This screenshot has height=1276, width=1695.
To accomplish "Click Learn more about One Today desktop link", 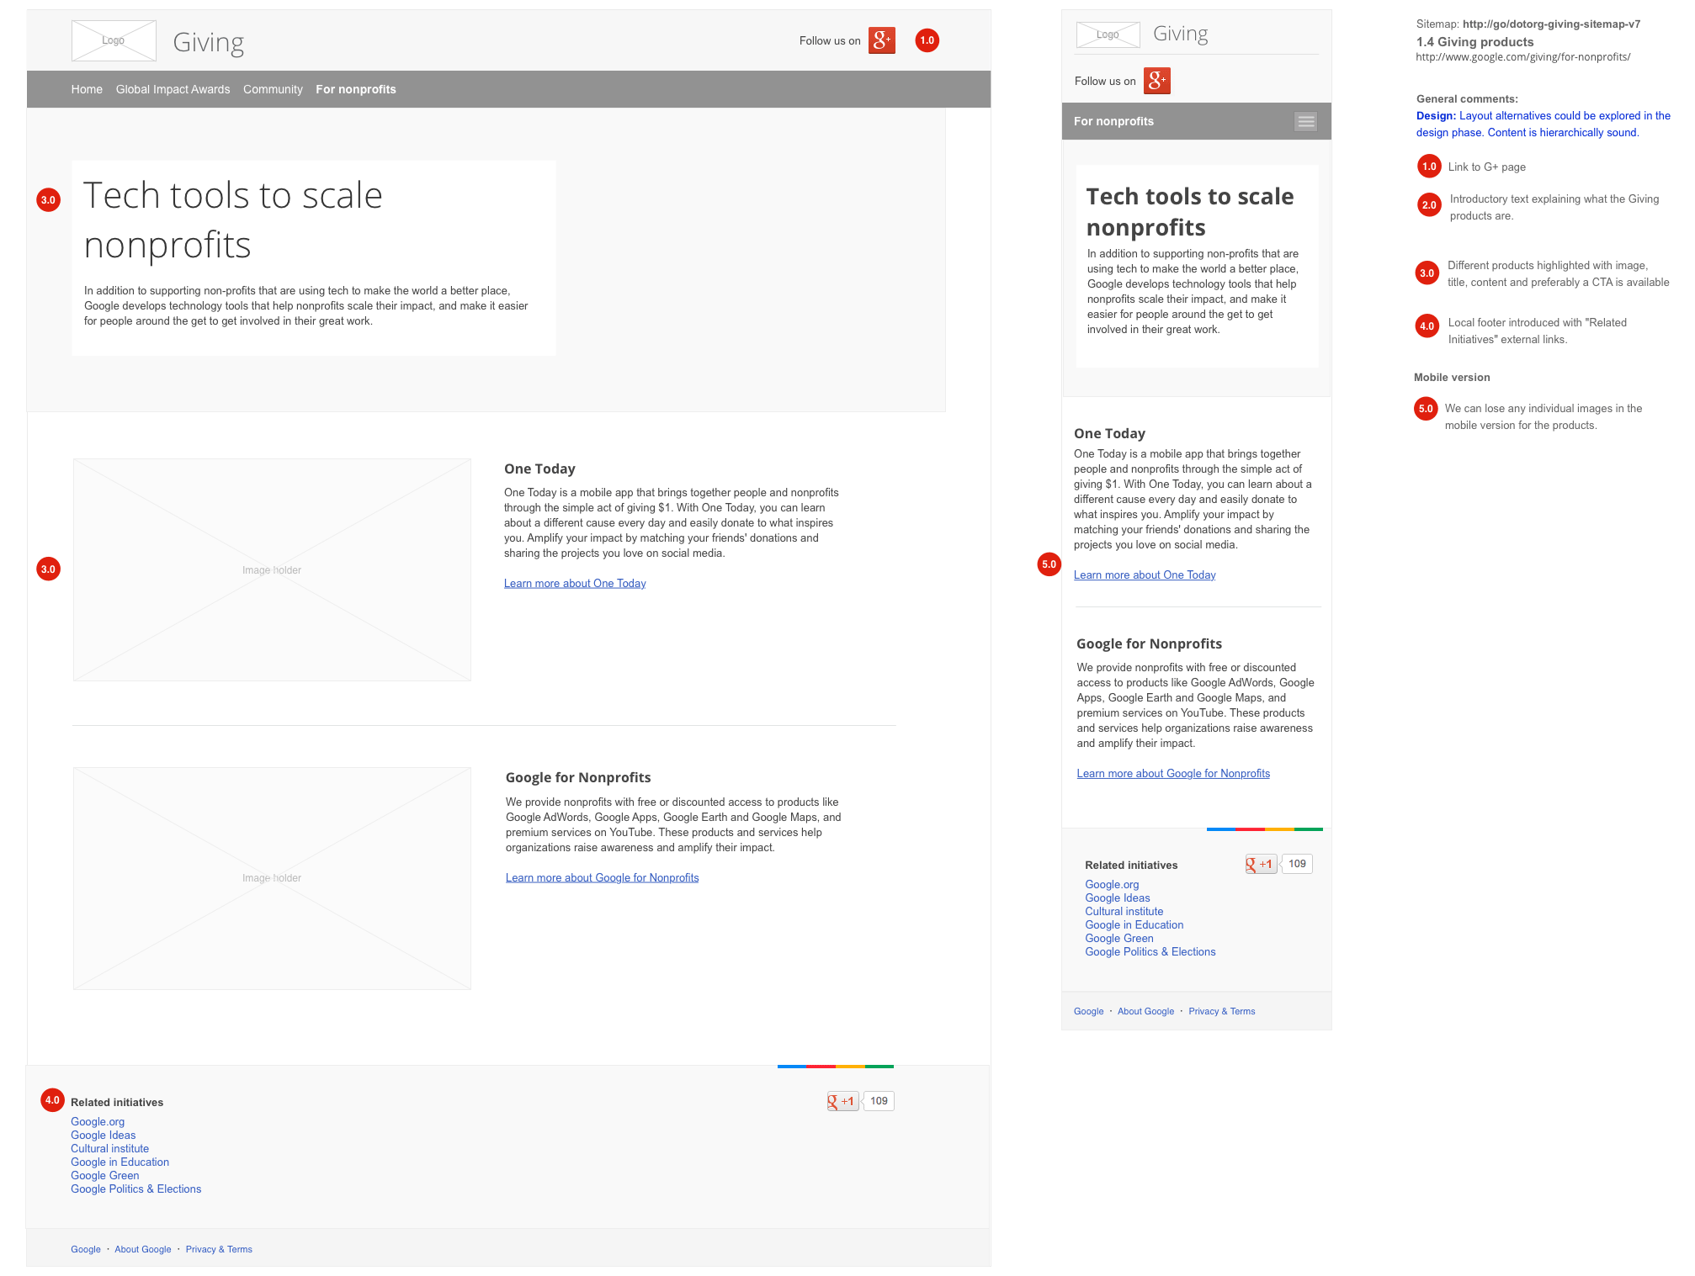I will tap(575, 584).
